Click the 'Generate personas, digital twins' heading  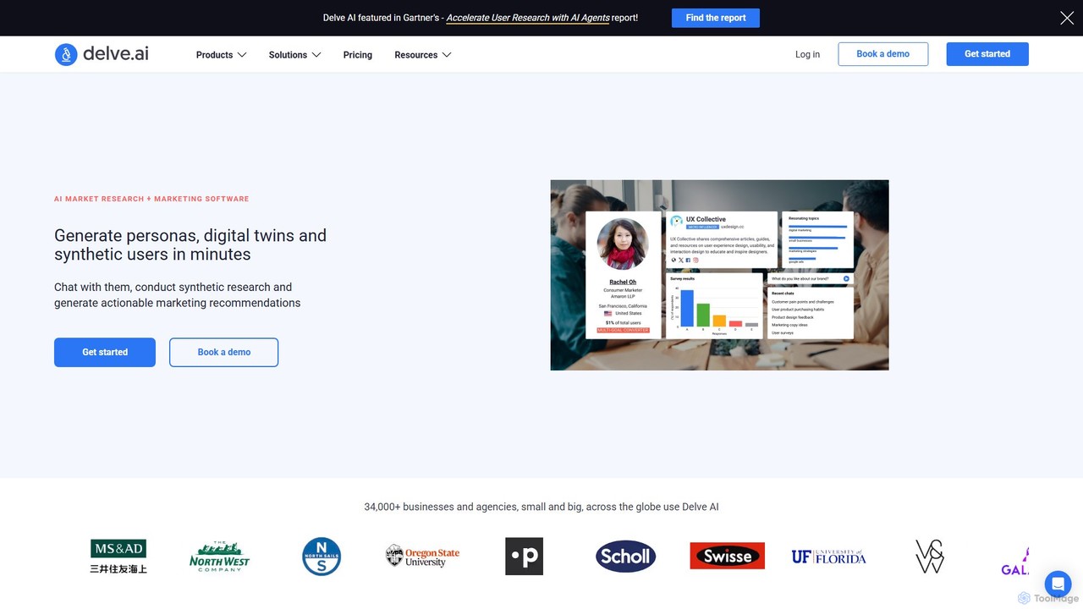(190, 245)
